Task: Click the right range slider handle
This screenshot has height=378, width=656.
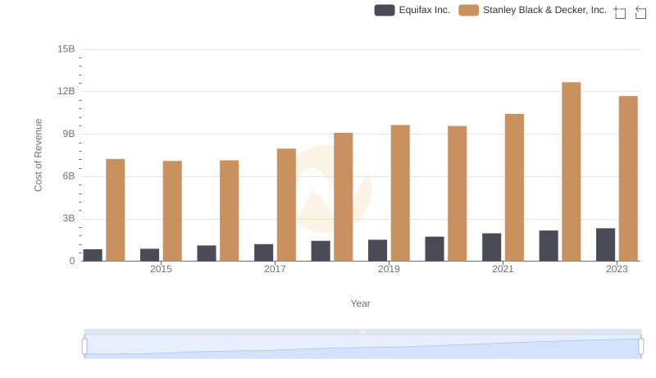Action: click(641, 346)
